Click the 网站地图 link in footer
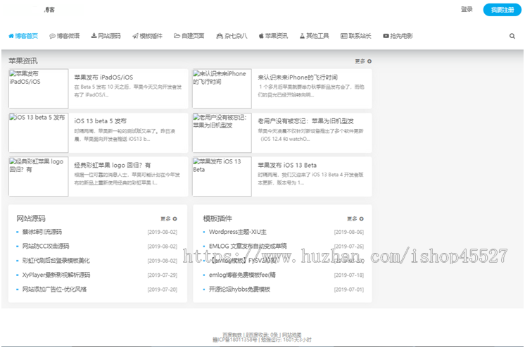Image resolution: width=525 pixels, height=348 pixels. (291, 335)
